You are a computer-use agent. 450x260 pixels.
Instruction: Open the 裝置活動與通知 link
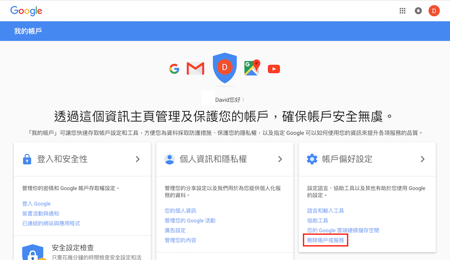[x=40, y=214]
